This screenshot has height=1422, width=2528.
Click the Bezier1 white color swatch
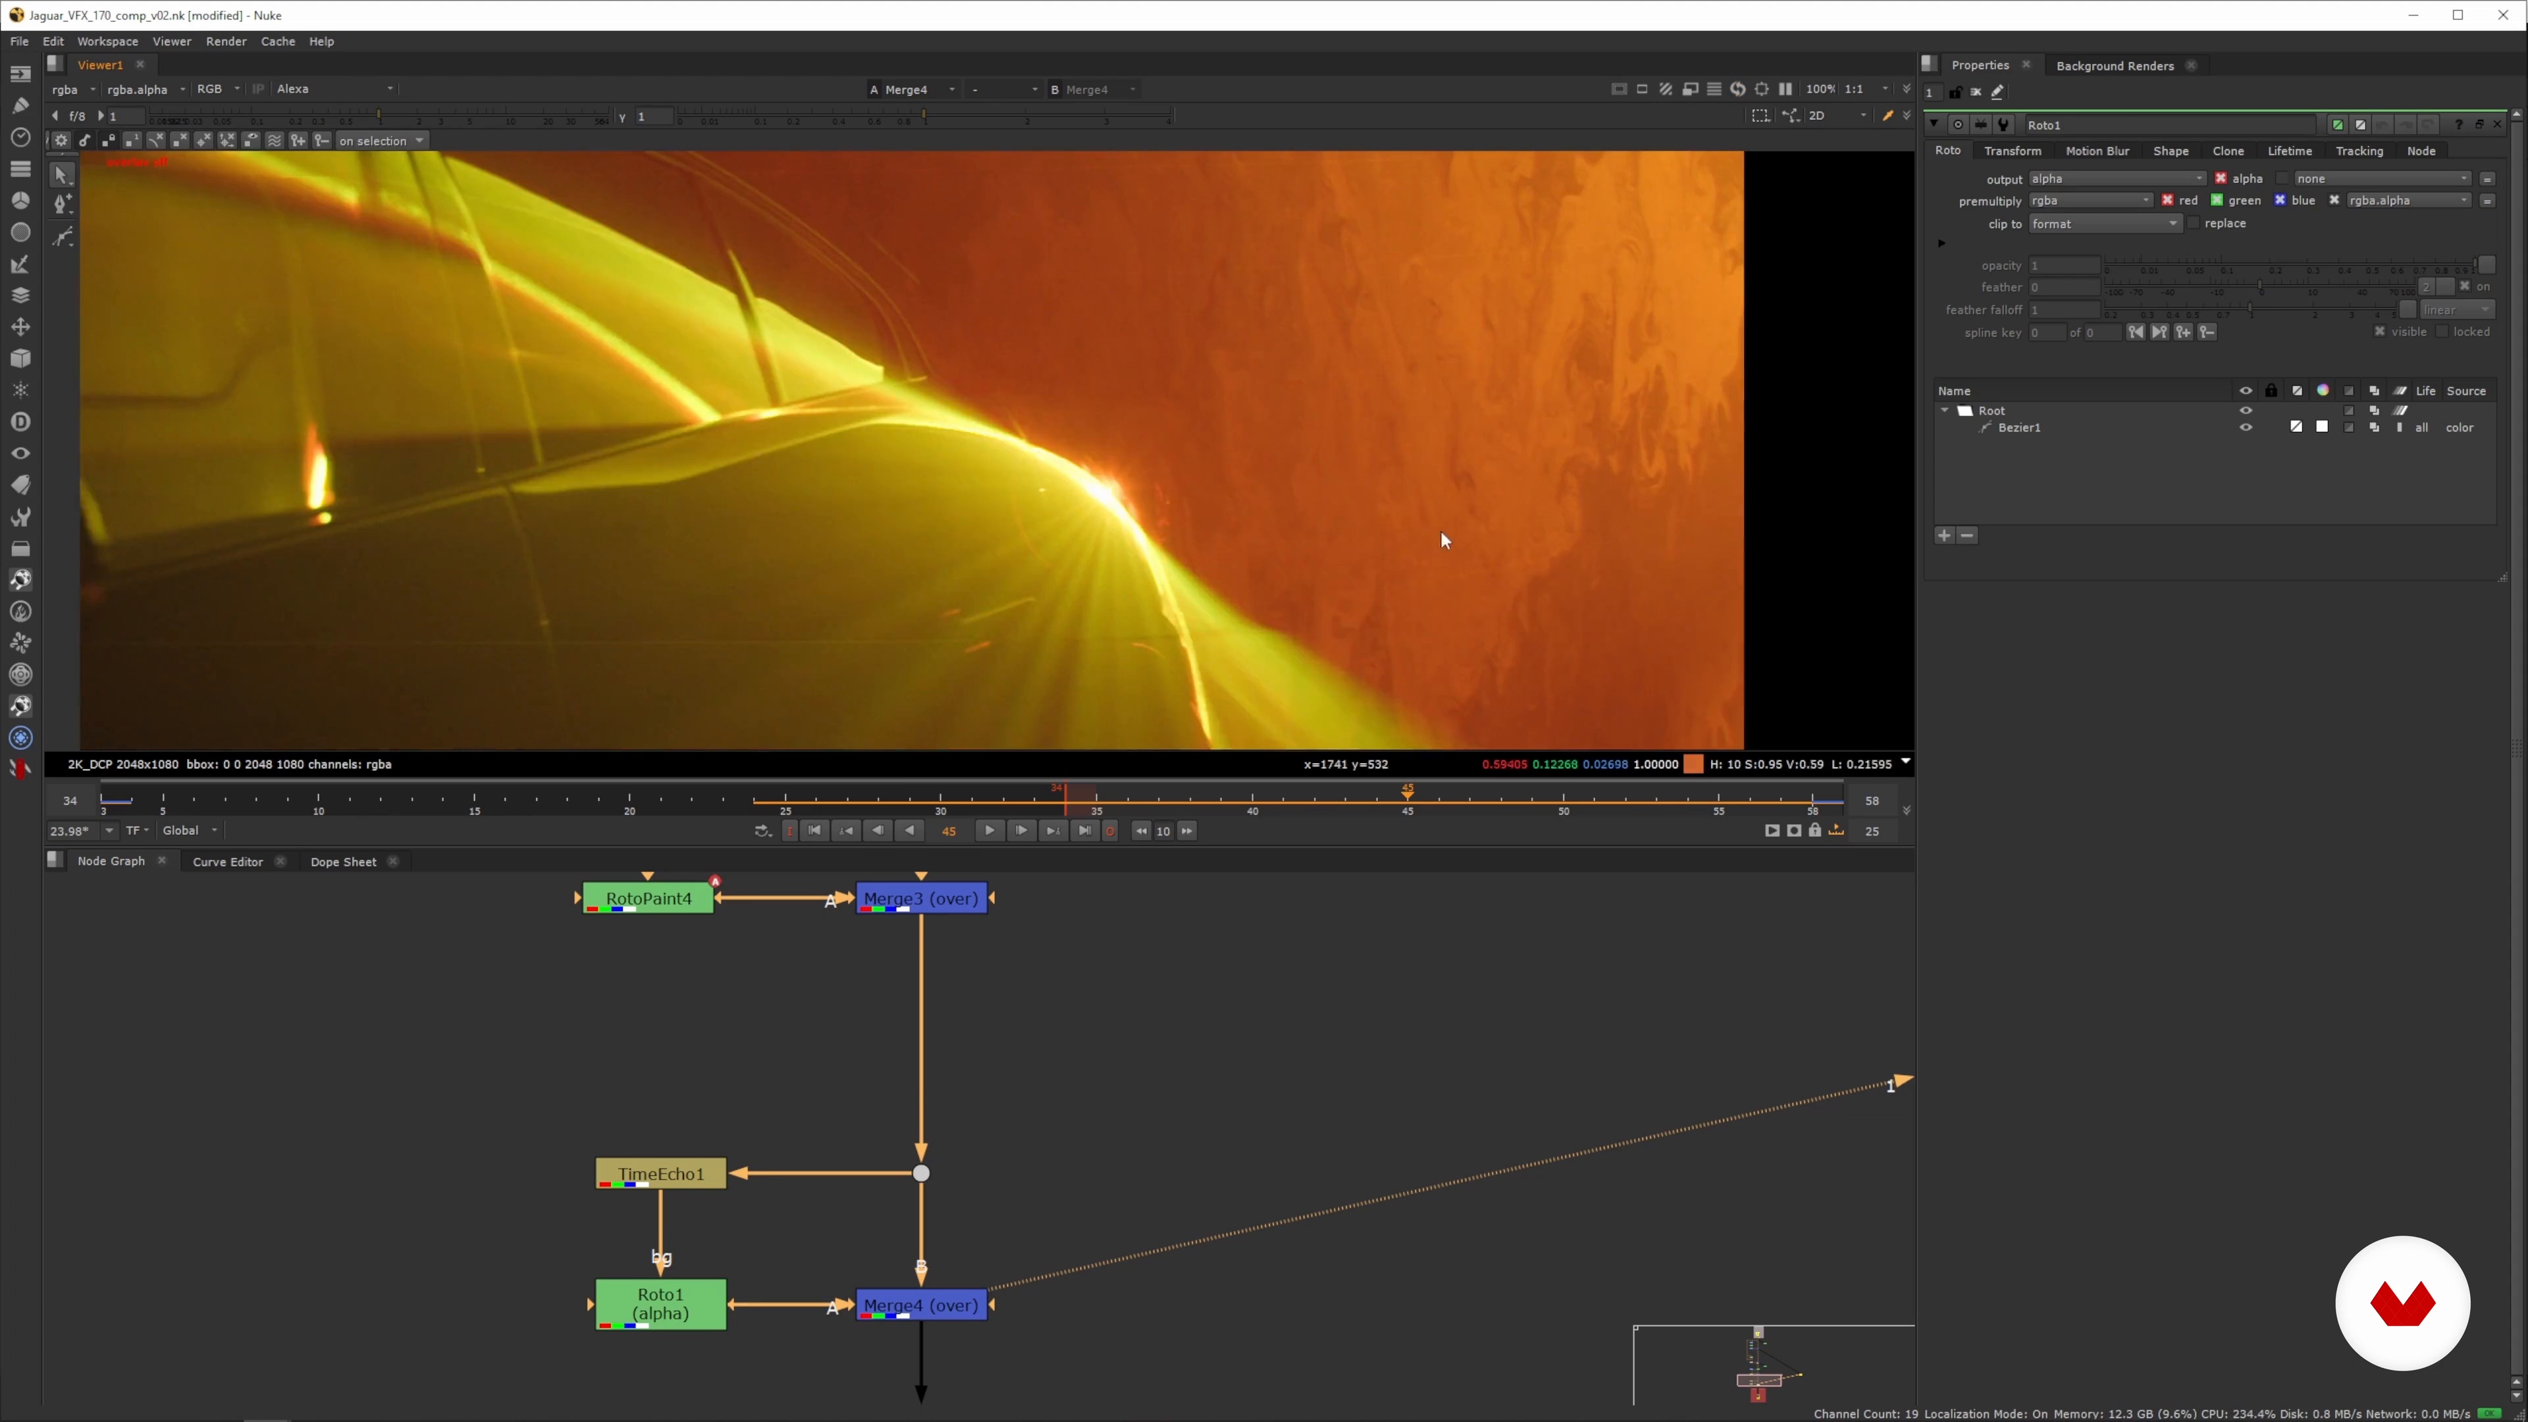(2322, 427)
